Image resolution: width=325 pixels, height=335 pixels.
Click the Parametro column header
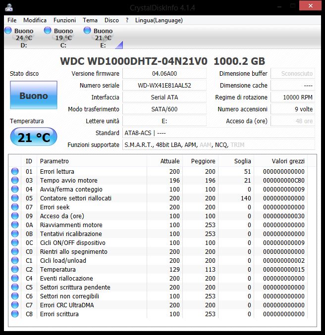click(x=92, y=161)
